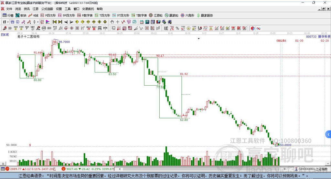This screenshot has width=331, height=179.
Task: Open the 文件 menu
Action: (9, 9)
